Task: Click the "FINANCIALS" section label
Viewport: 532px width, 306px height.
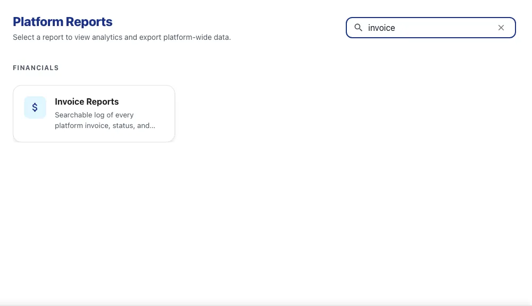Action: (36, 68)
